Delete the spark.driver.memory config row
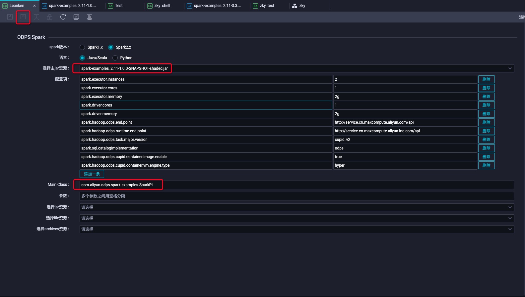Viewport: 525px width, 297px height. coord(486,114)
